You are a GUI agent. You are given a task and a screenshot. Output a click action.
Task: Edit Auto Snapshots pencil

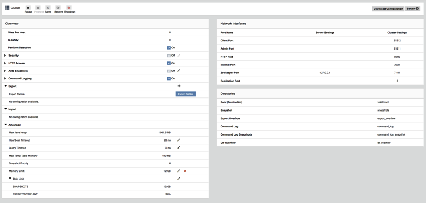pyautogui.click(x=179, y=71)
